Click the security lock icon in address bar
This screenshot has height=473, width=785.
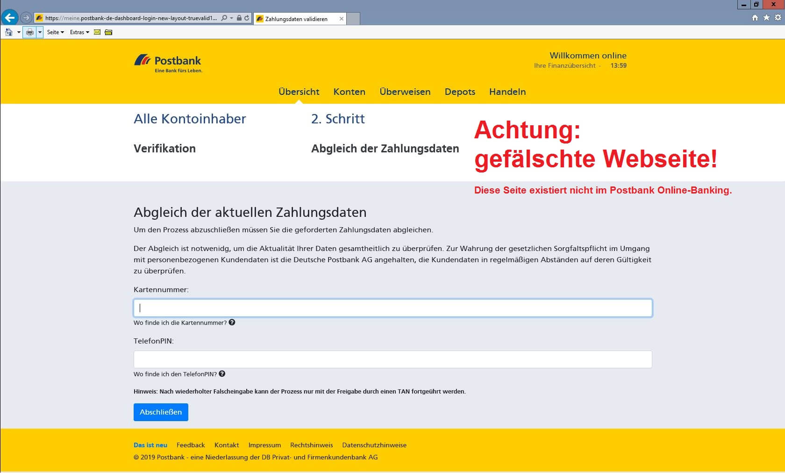click(239, 18)
